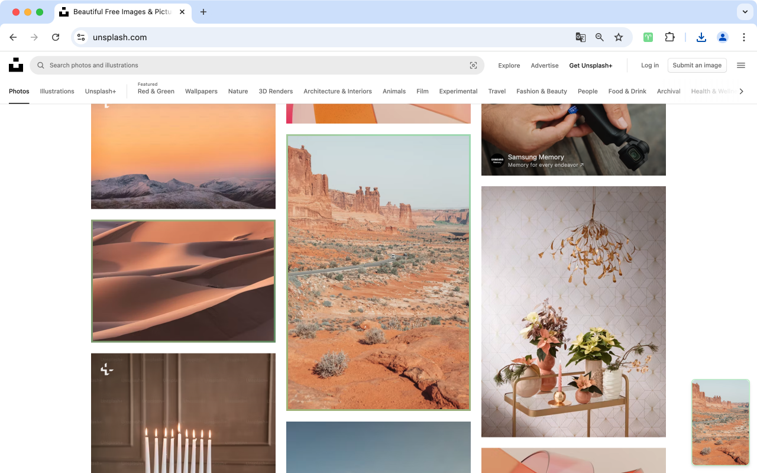Click Get Unsplash+ link

(591, 66)
